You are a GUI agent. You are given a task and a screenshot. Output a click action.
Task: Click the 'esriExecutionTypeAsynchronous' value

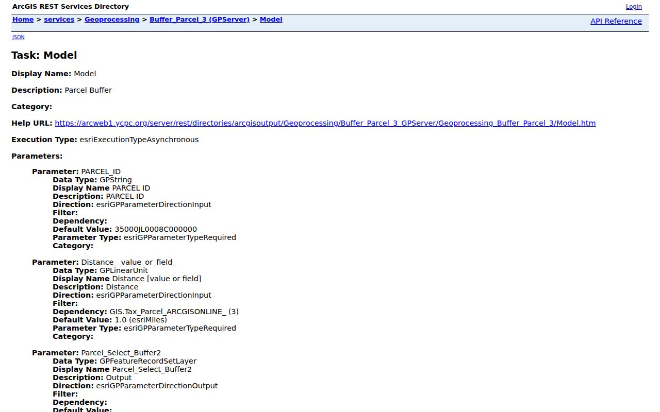[139, 140]
